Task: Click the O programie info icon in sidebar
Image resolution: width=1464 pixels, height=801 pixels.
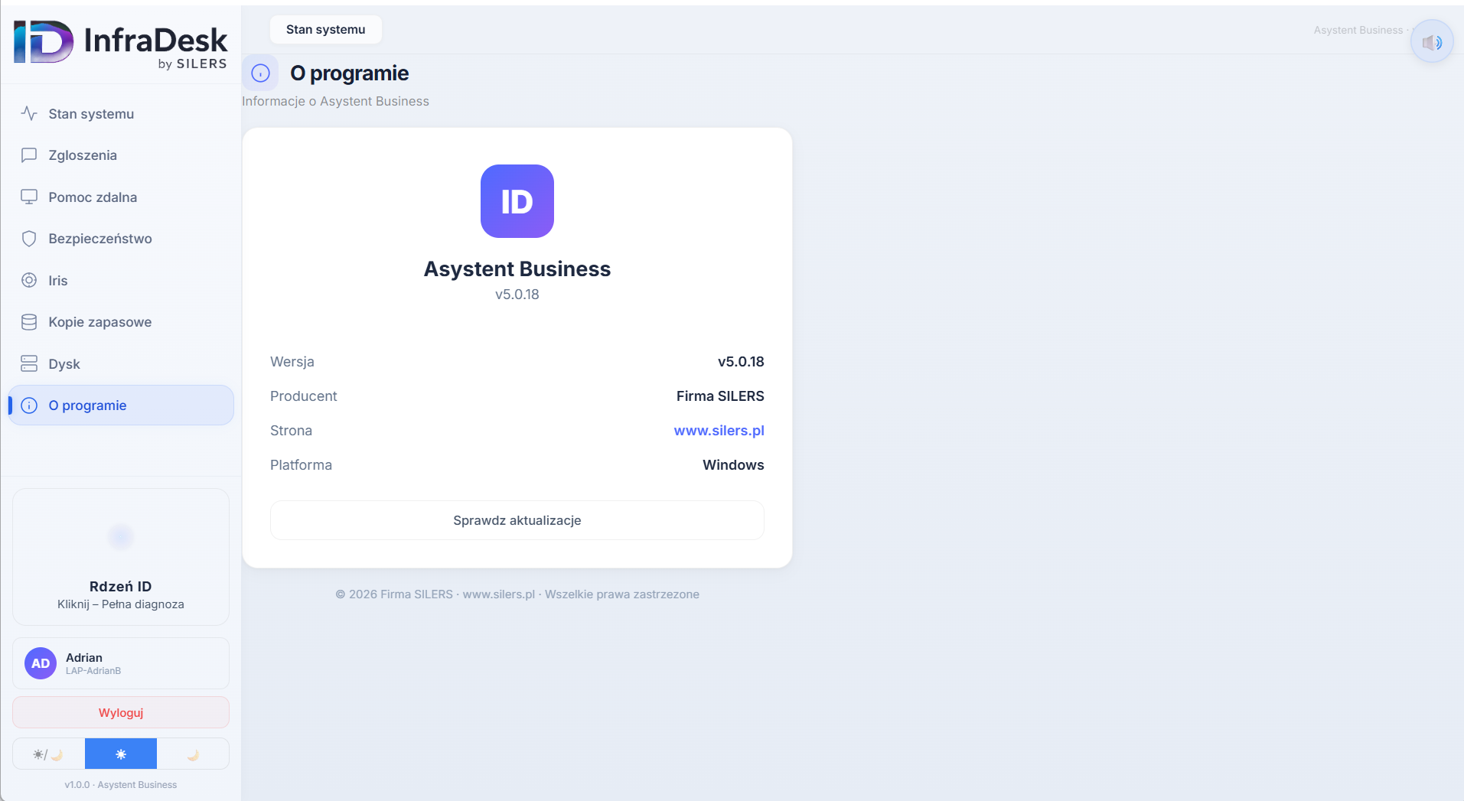Action: pos(29,405)
